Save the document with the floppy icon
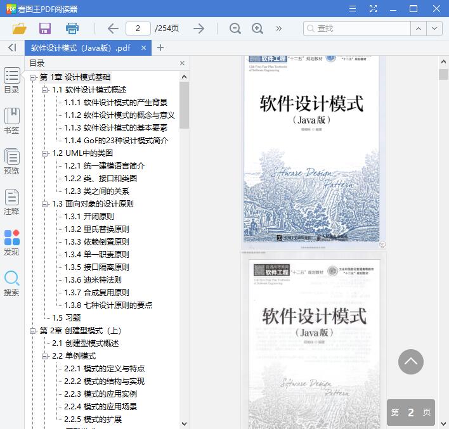Image resolution: width=449 pixels, height=429 pixels. coord(45,29)
